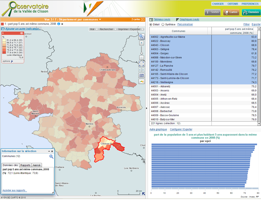Click the Observatoire de la Vallée de Clisson logo
Screen dimensions: 261x211
coord(25,9)
